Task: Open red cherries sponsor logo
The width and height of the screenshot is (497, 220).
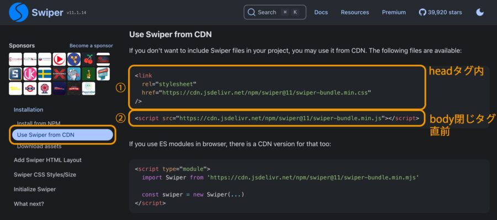Action: click(88, 59)
